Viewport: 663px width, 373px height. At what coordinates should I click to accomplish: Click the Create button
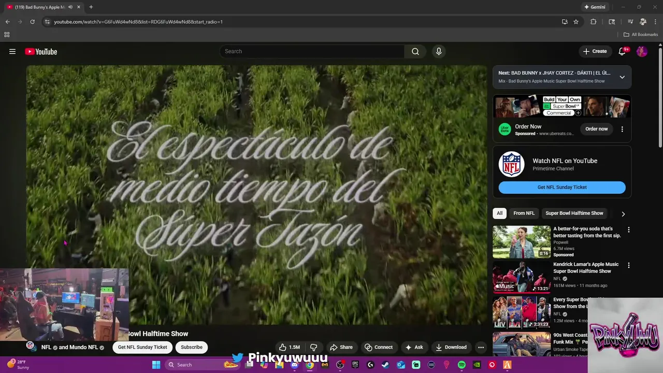coord(595,51)
